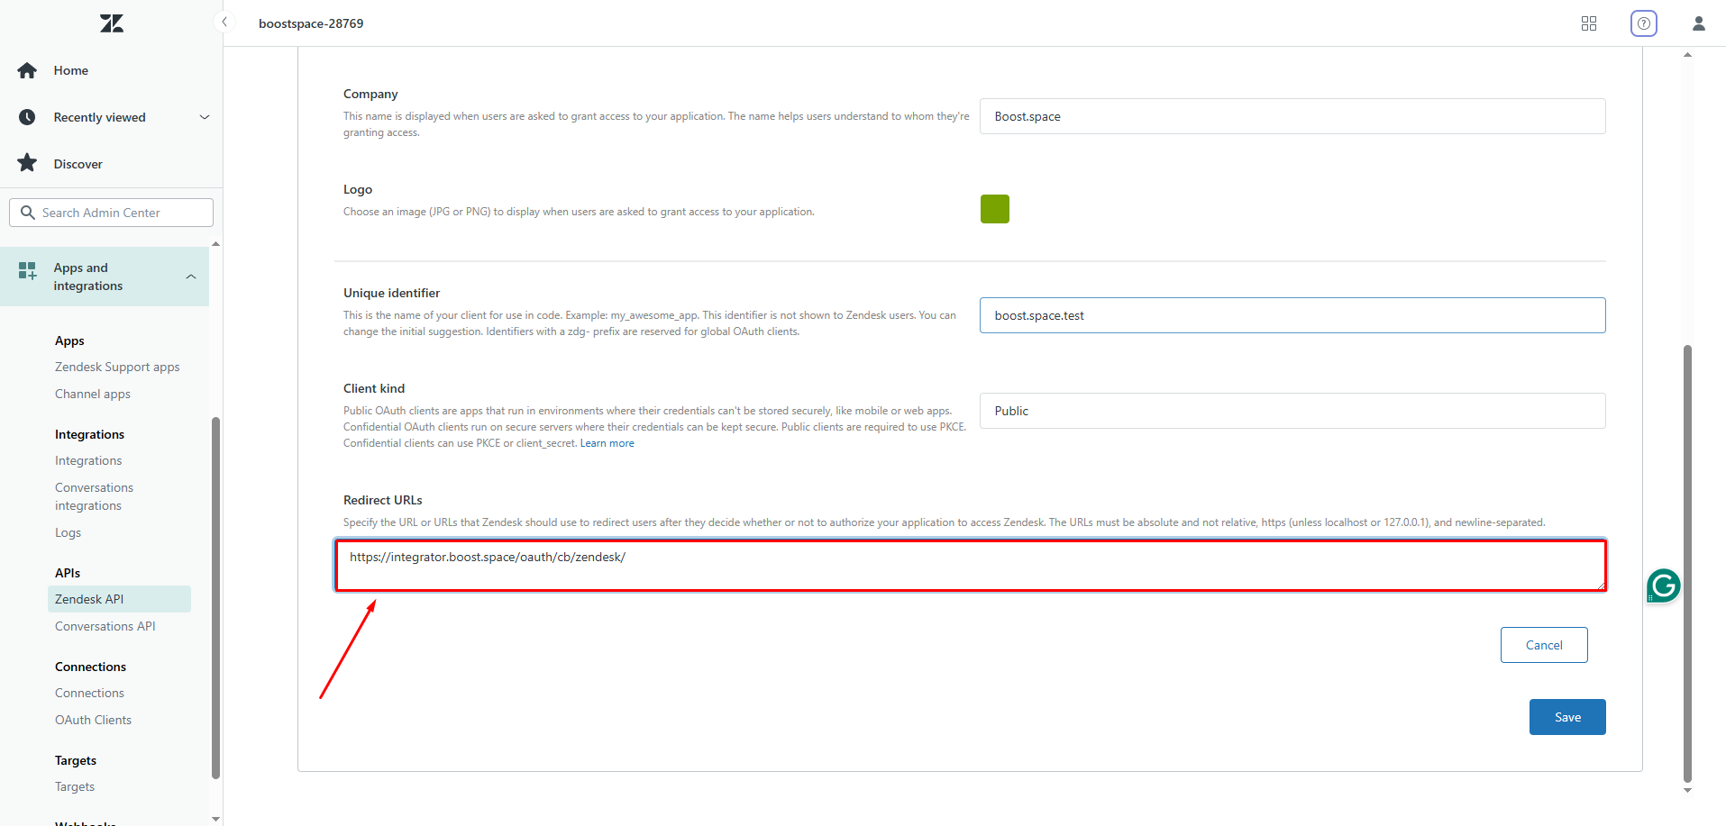Open Zendesk Support apps
Screen dimensions: 1726x826
pos(117,367)
